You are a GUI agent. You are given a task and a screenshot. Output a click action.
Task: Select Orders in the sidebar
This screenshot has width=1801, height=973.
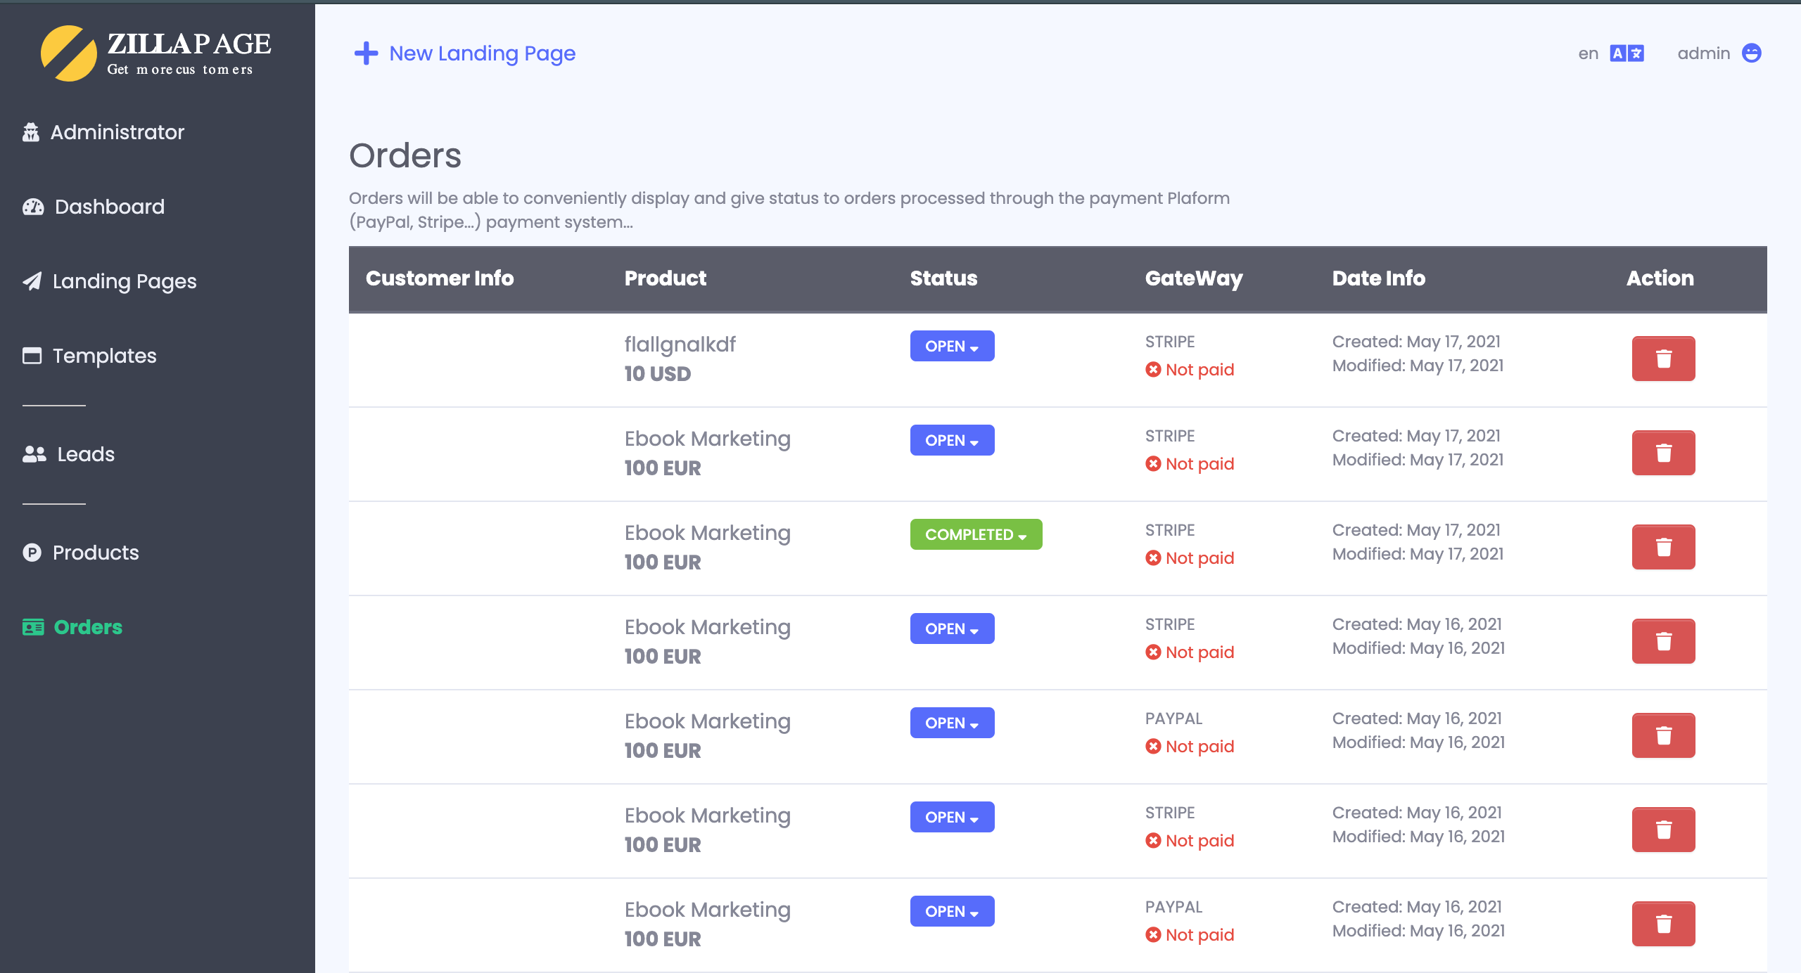coord(88,627)
